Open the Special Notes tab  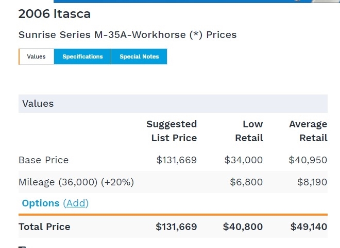tap(139, 56)
